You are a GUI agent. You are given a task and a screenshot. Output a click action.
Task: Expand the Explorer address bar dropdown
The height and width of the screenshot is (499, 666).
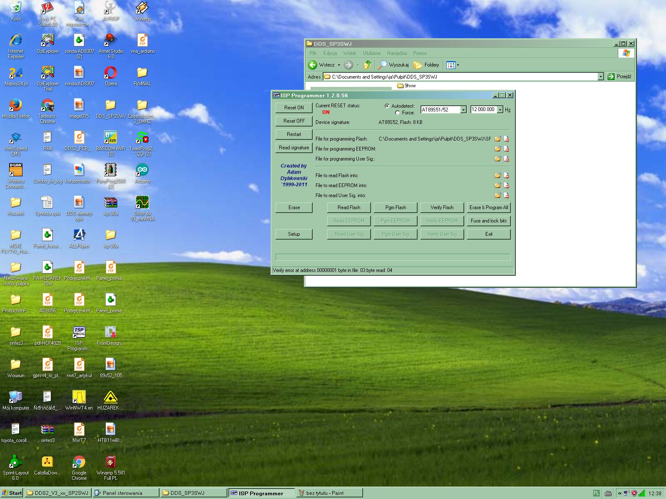pyautogui.click(x=601, y=77)
